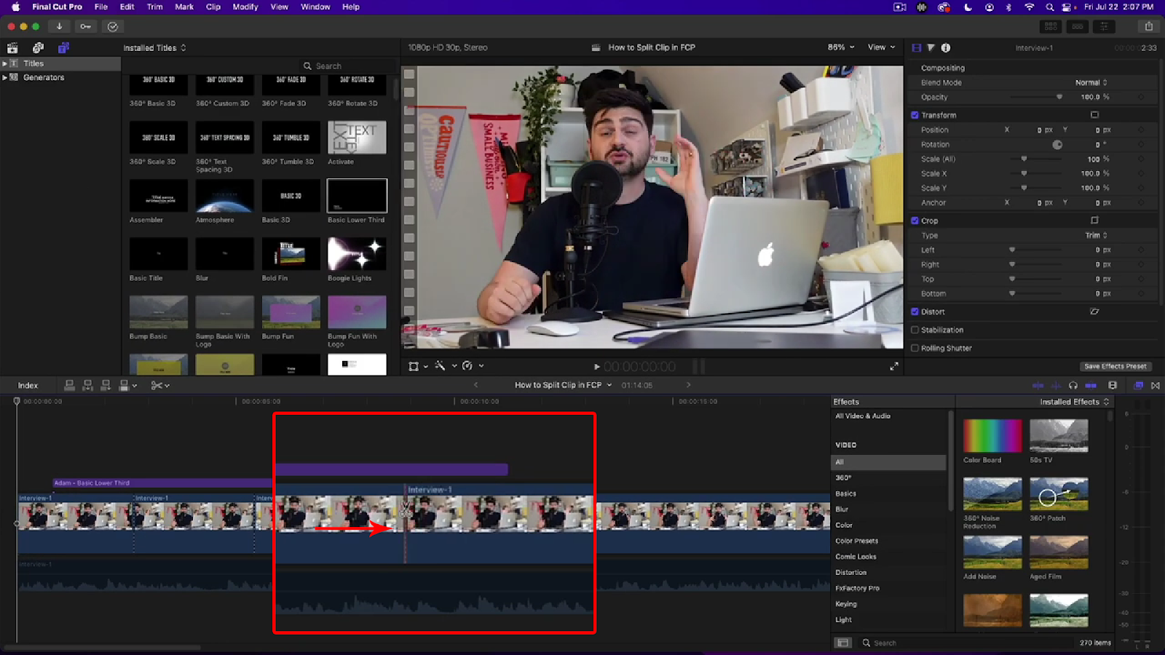Select the Titles and Generators sidebar icon
Viewport: 1165px width, 655px height.
[x=63, y=48]
